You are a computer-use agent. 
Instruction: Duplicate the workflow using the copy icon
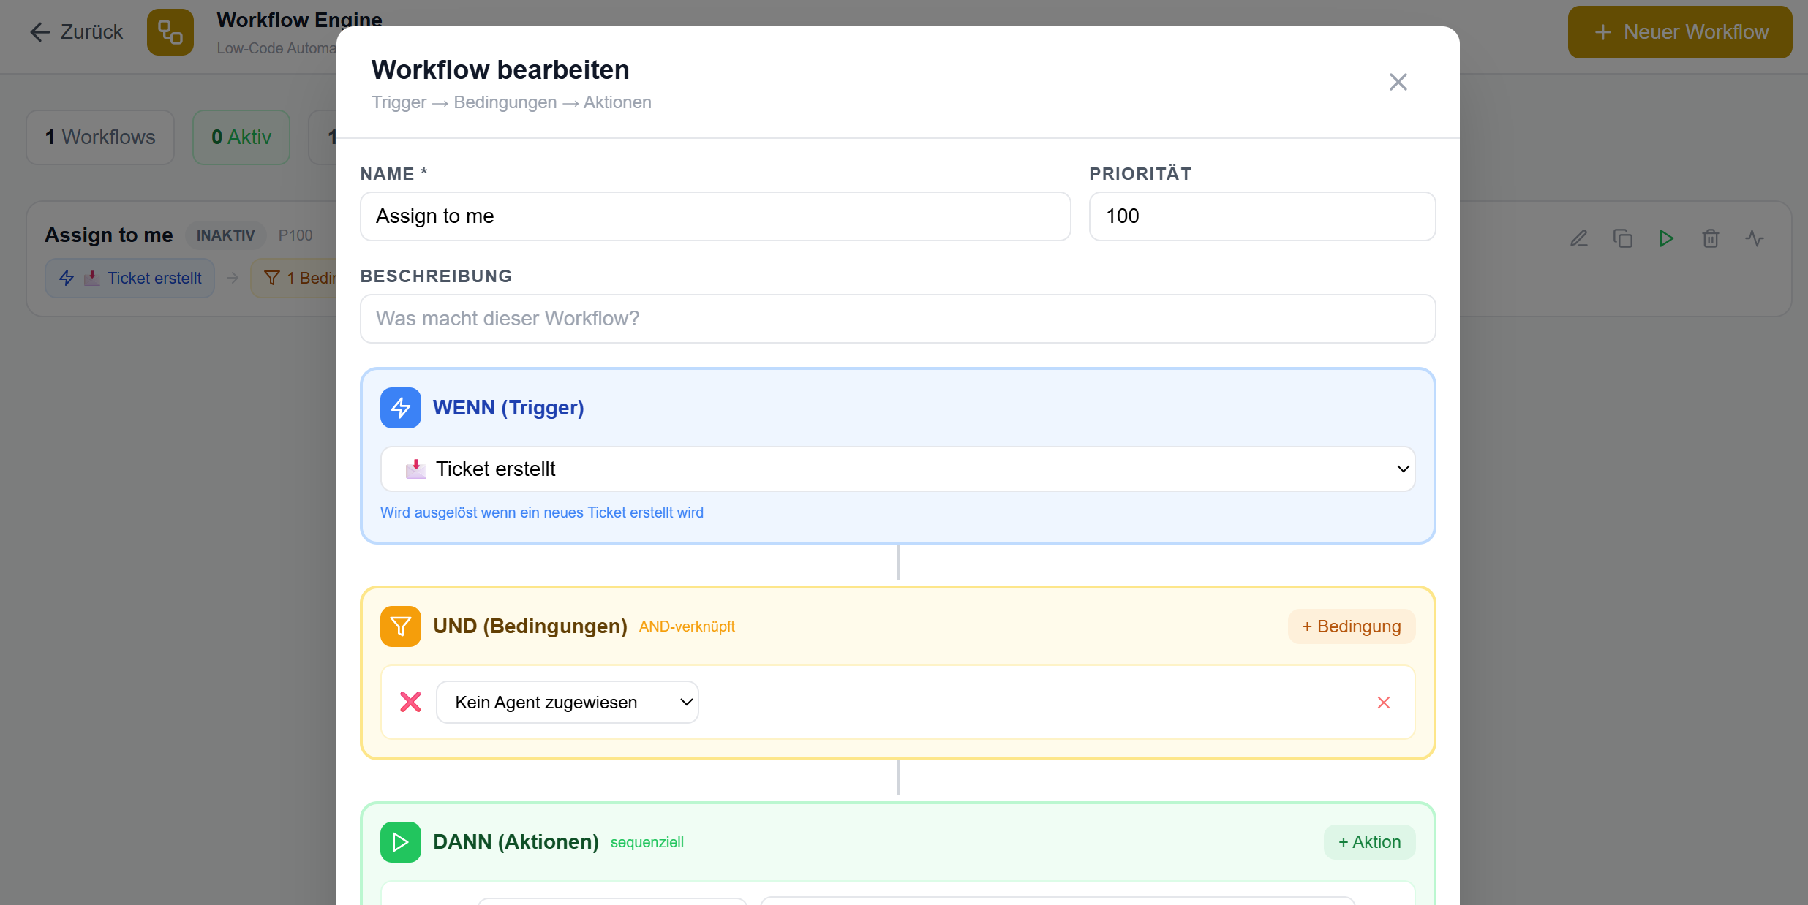pyautogui.click(x=1623, y=238)
